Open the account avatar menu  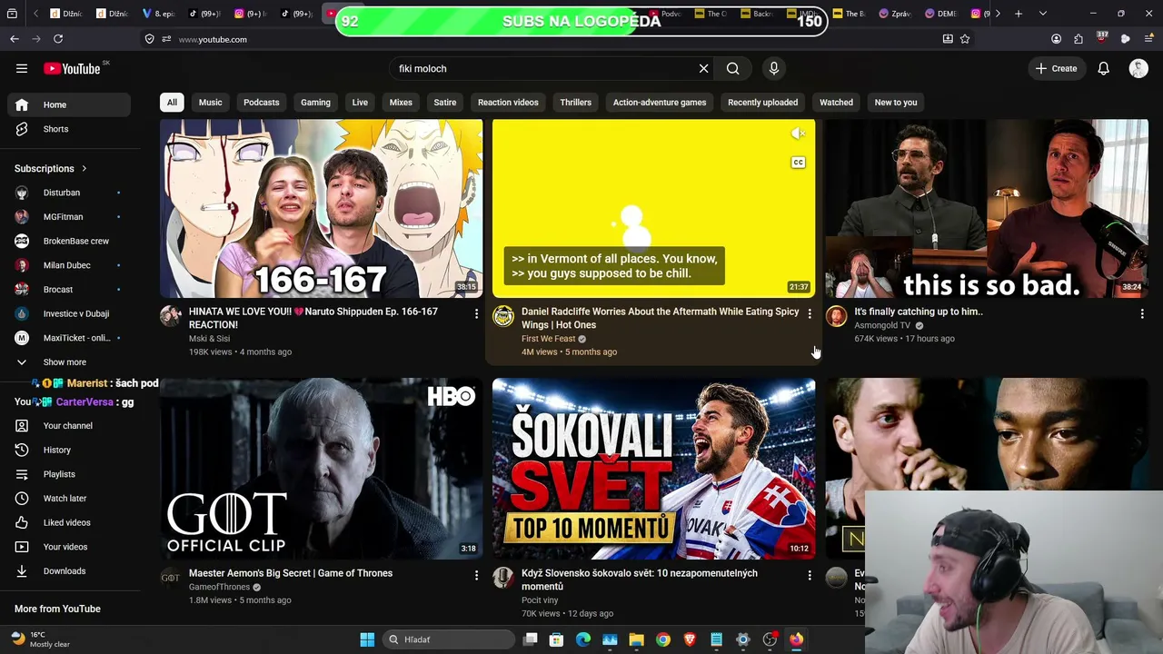pyautogui.click(x=1138, y=68)
